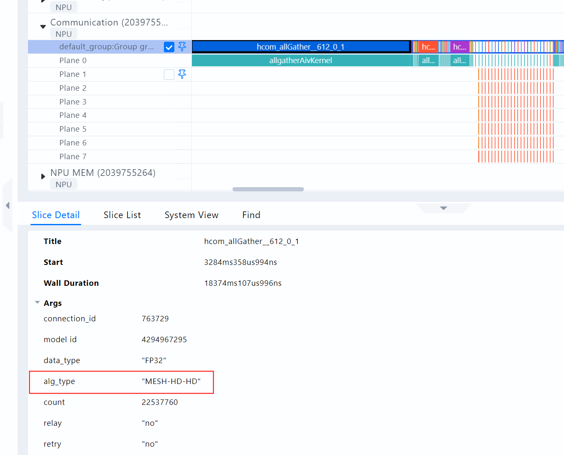Pin the Plane 1 row
The width and height of the screenshot is (564, 455).
click(182, 74)
